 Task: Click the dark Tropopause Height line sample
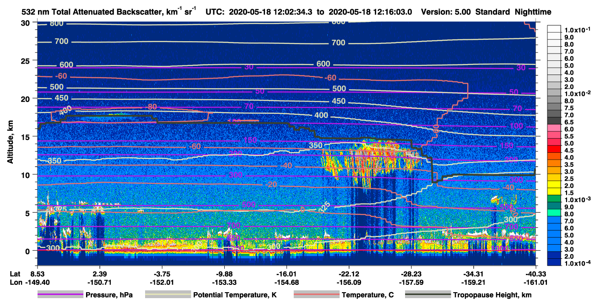pos(428,295)
